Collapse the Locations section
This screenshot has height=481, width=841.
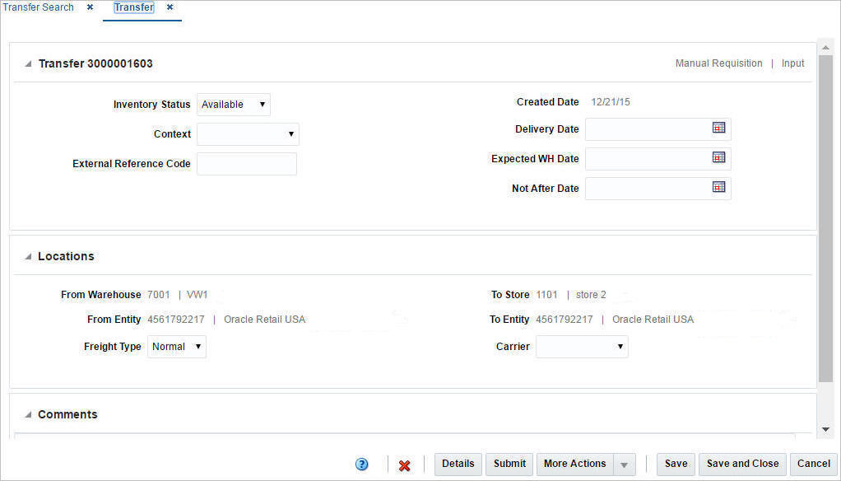click(x=27, y=255)
